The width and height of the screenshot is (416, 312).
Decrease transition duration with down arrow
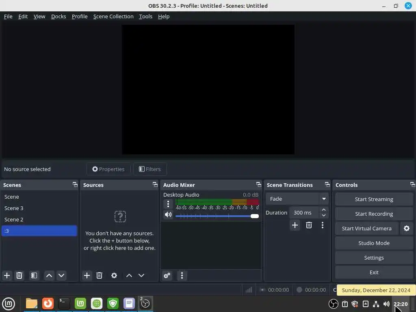click(324, 215)
